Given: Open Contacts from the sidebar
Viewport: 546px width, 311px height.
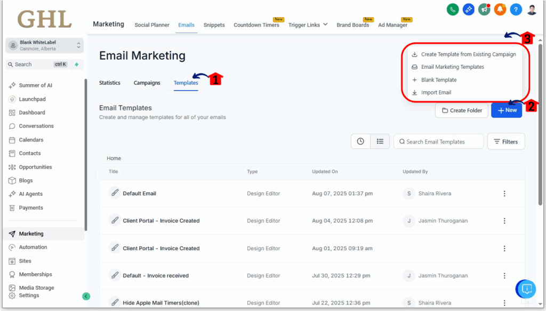Looking at the screenshot, I should click(30, 153).
